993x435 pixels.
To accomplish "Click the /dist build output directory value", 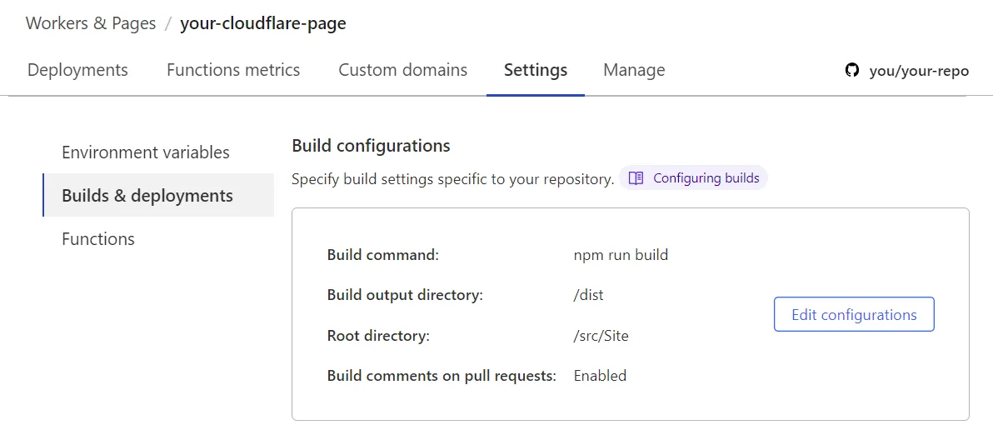I will pyautogui.click(x=588, y=295).
